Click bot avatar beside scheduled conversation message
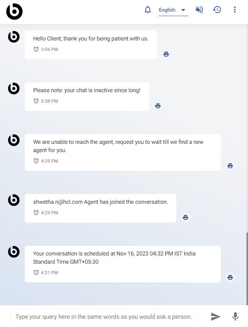 (14, 252)
